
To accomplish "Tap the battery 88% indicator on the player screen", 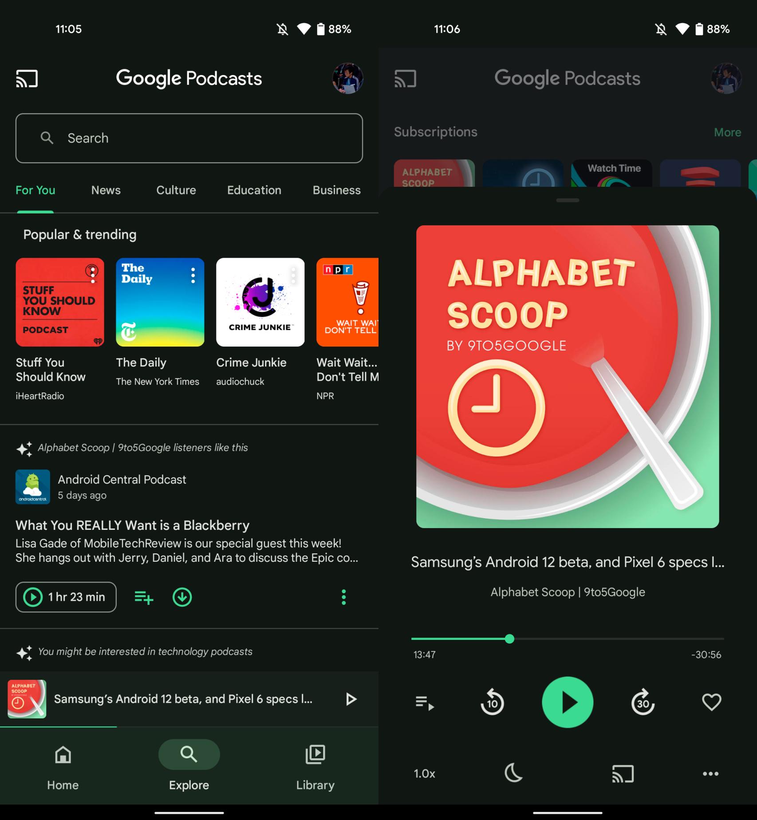I will pyautogui.click(x=712, y=29).
